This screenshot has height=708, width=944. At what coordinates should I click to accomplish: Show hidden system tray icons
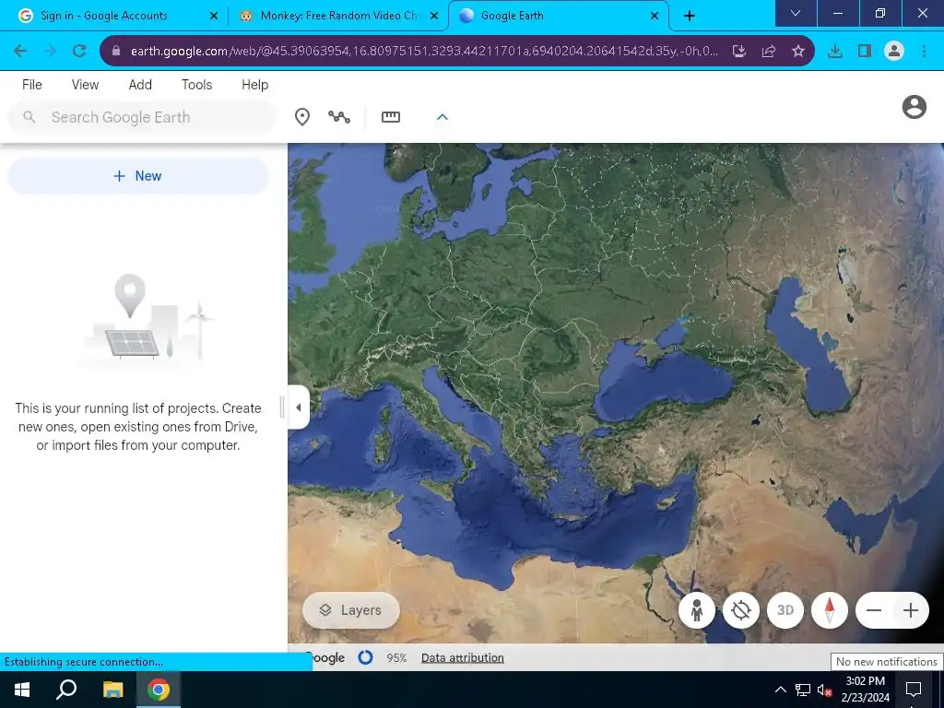point(780,690)
